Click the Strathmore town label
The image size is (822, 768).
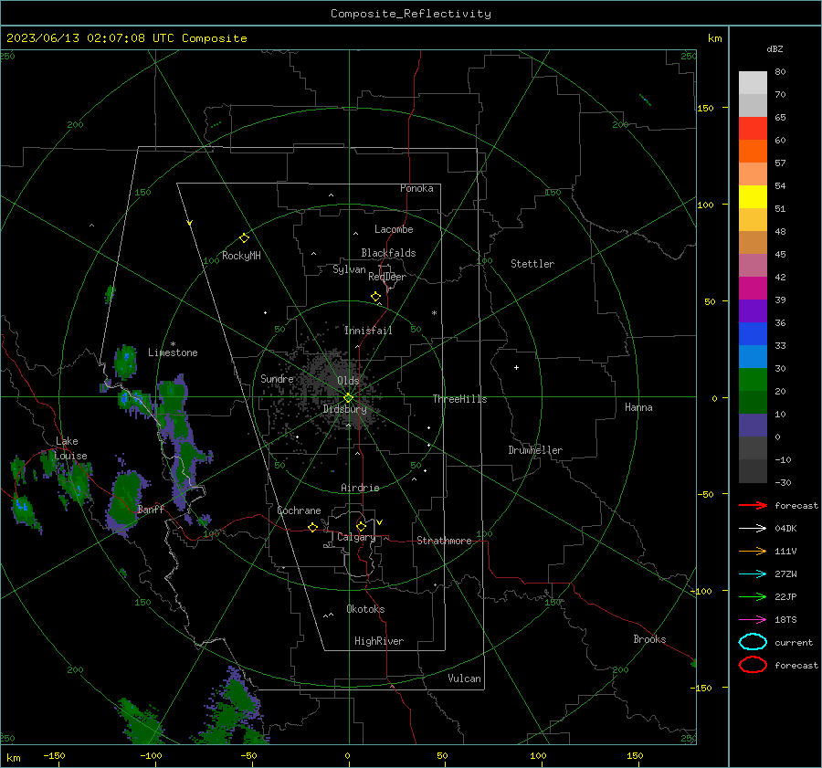pyautogui.click(x=444, y=541)
